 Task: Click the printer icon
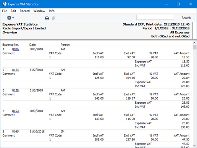tap(47, 18)
